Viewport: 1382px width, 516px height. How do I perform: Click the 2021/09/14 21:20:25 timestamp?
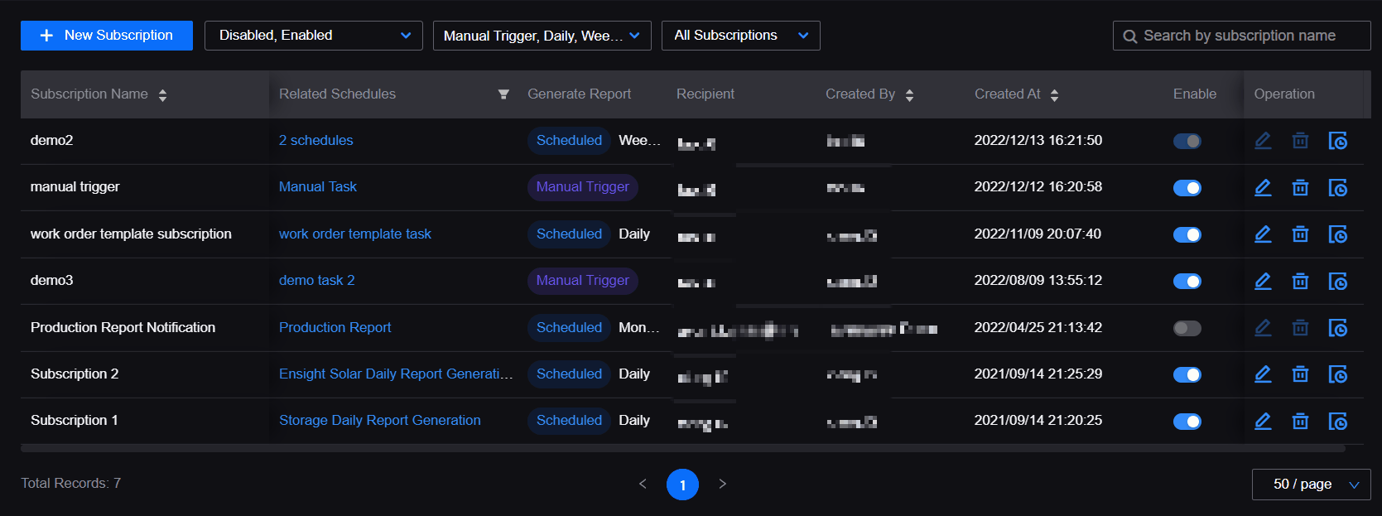pyautogui.click(x=1038, y=421)
